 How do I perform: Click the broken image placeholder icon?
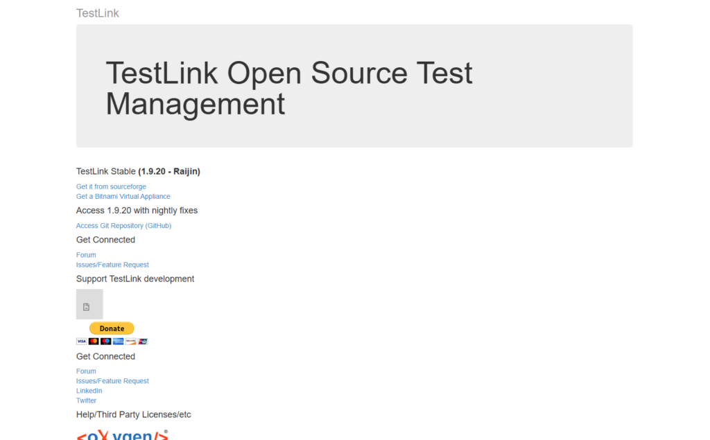[x=87, y=306]
